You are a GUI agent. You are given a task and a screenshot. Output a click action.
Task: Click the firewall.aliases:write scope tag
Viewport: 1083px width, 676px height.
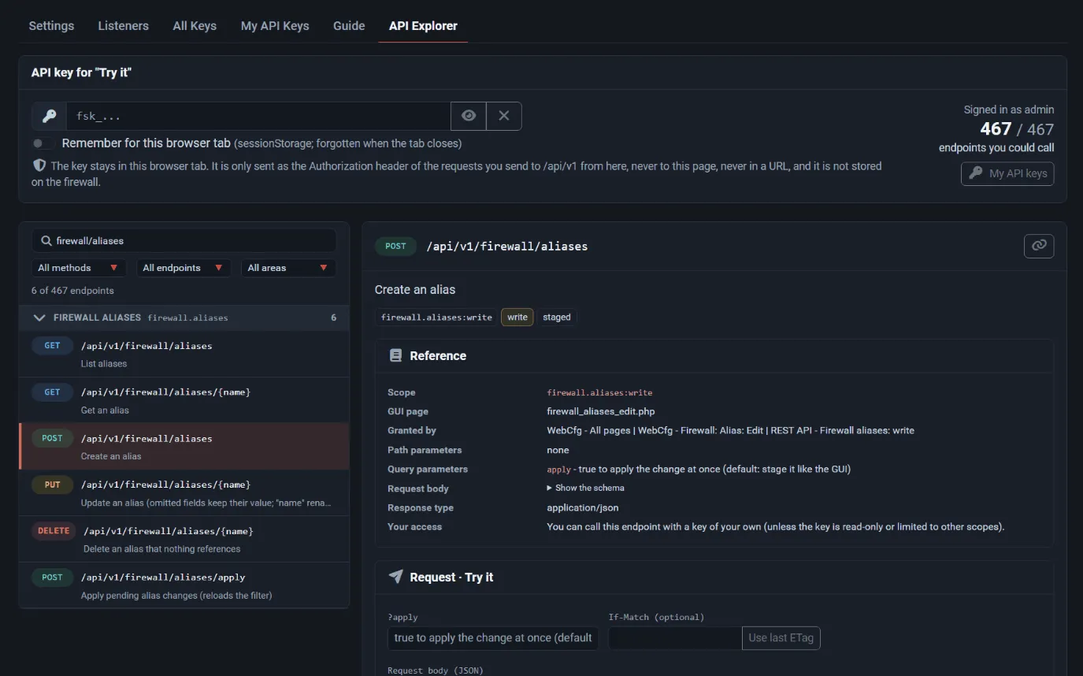point(436,317)
